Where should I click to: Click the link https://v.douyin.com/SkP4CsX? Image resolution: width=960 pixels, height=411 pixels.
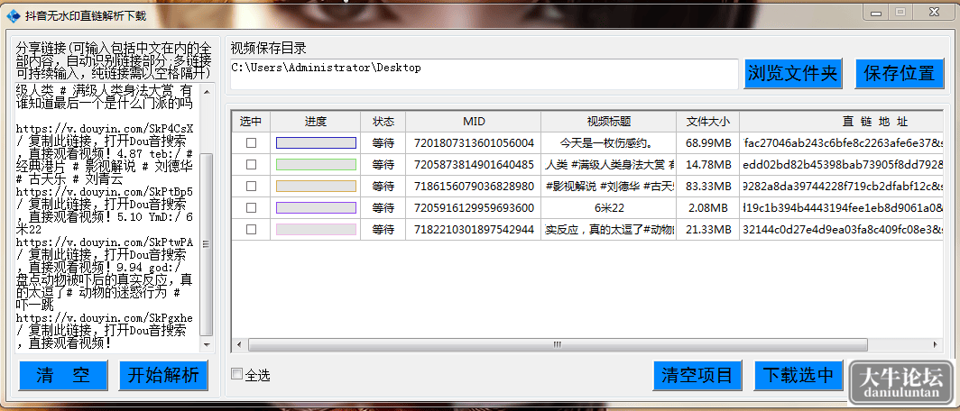click(x=105, y=129)
